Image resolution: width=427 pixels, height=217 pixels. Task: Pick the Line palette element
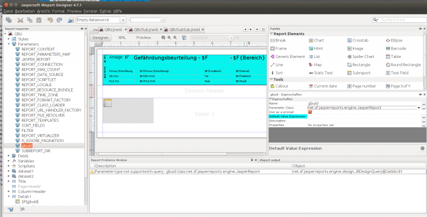pyautogui.click(x=276, y=65)
